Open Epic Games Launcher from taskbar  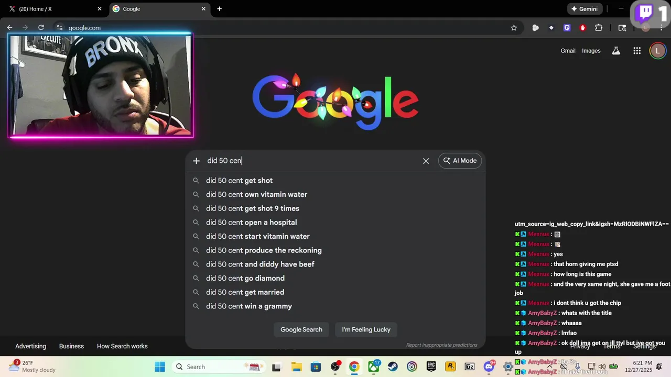click(431, 367)
